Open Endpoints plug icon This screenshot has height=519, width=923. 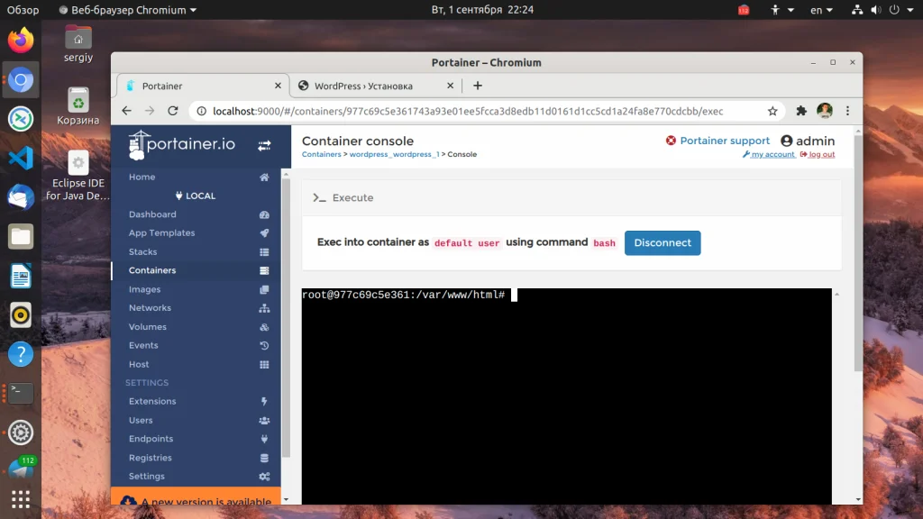click(x=264, y=439)
